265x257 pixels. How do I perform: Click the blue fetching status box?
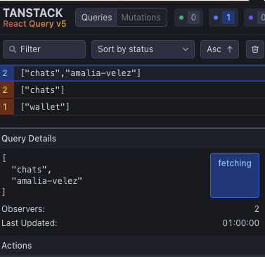tap(235, 175)
